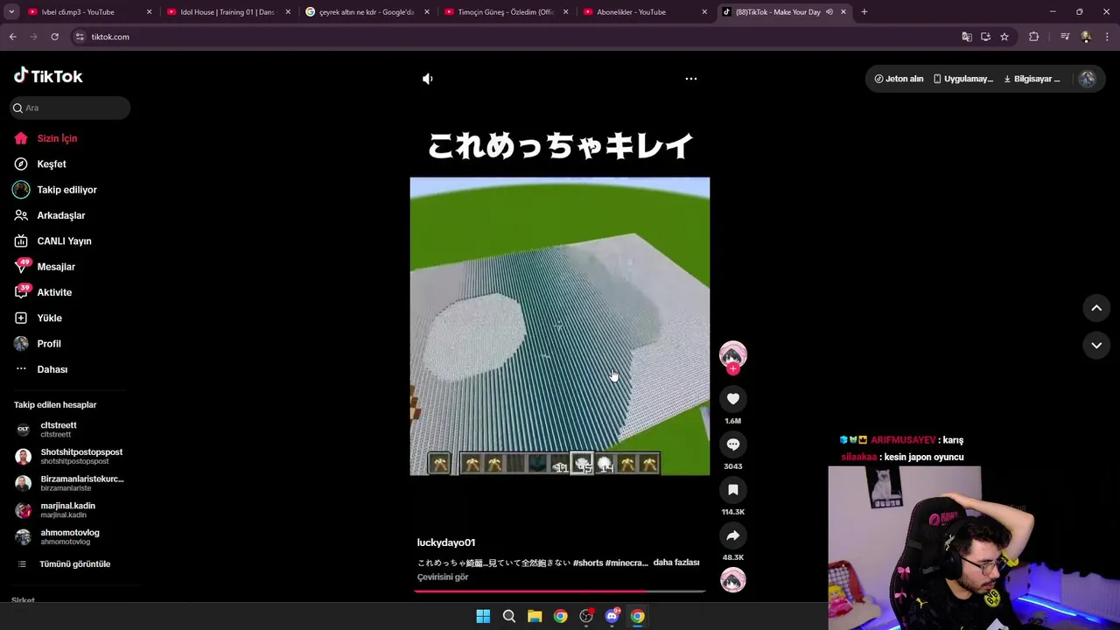Image resolution: width=1120 pixels, height=630 pixels.
Task: Open the Chrome three-dot menu
Action: tap(1107, 37)
